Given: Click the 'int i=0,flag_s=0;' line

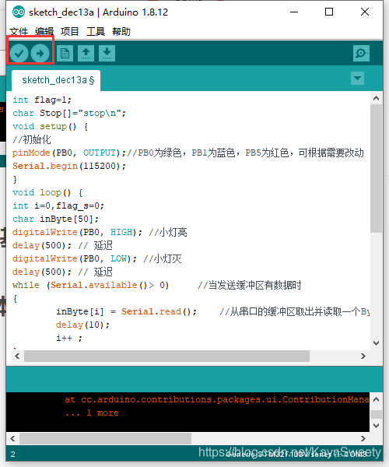Looking at the screenshot, I should pyautogui.click(x=58, y=205).
